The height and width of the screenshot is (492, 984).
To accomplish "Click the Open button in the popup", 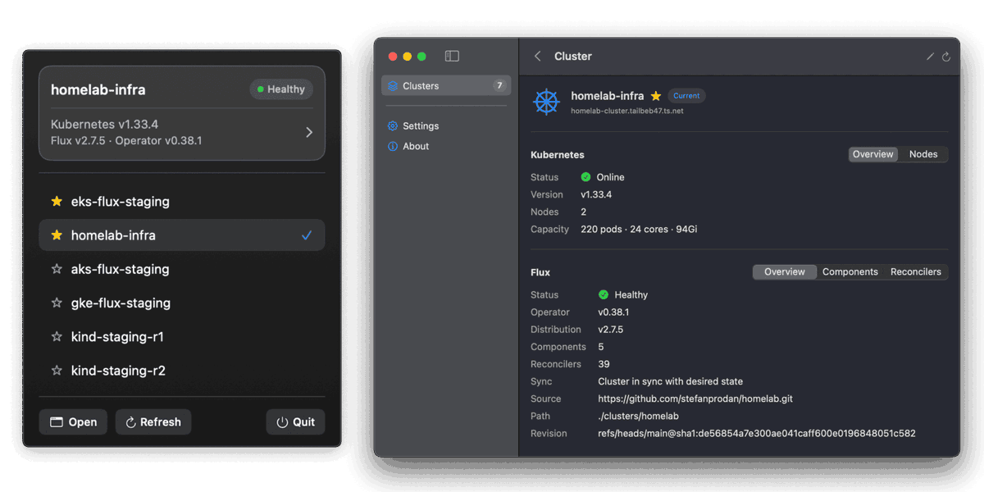I will tap(74, 422).
